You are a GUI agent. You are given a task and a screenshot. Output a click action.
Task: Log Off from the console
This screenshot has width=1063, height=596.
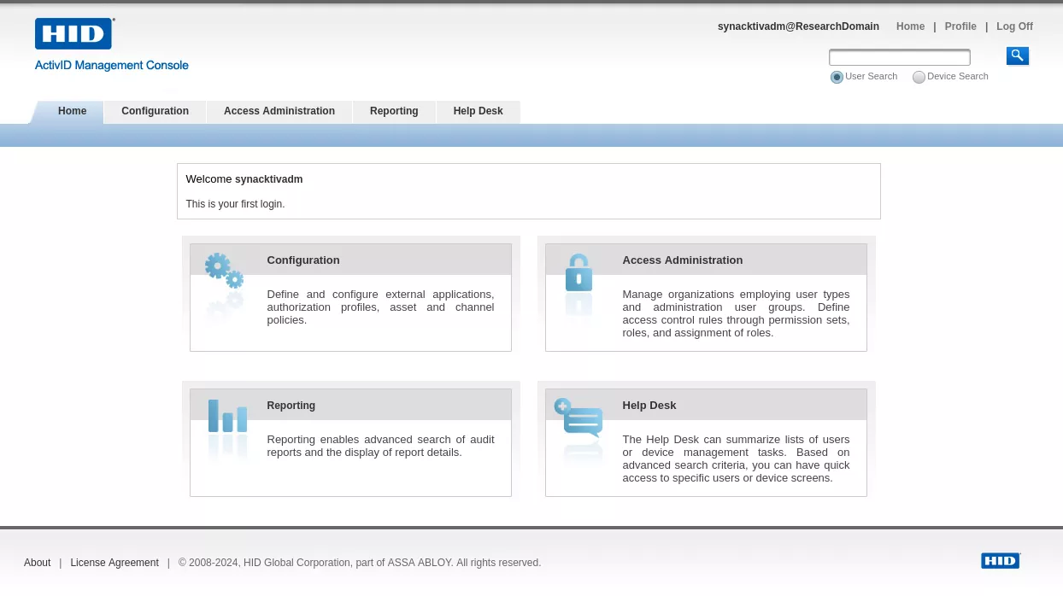[x=1014, y=26]
